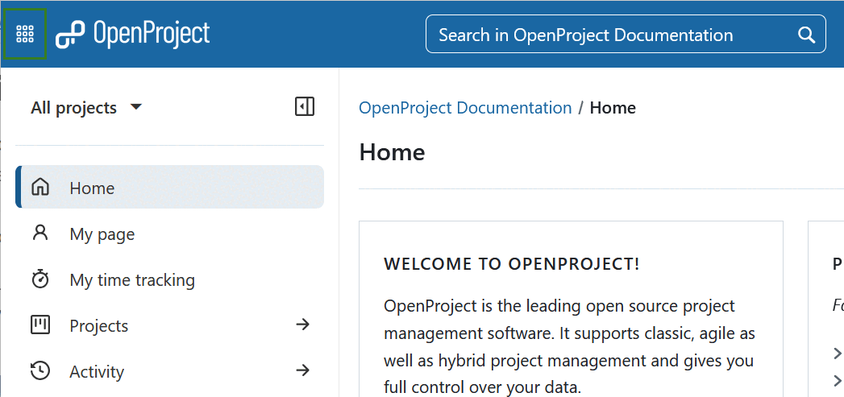Viewport: 844px width, 397px height.
Task: Select the Activity label in the sidebar
Action: click(x=97, y=372)
